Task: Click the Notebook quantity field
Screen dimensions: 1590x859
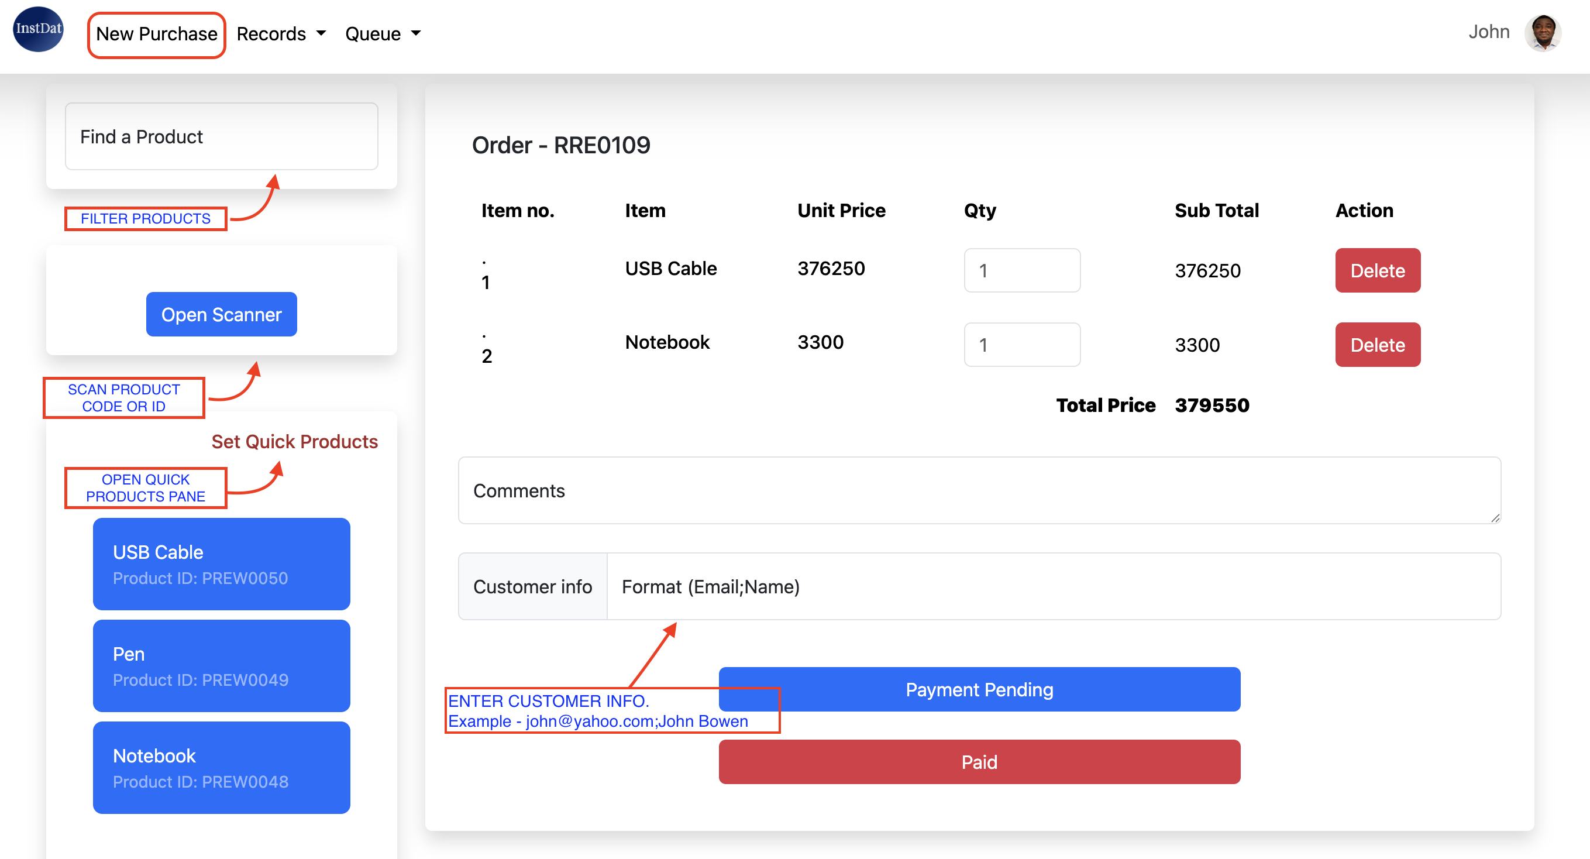Action: coord(1021,345)
